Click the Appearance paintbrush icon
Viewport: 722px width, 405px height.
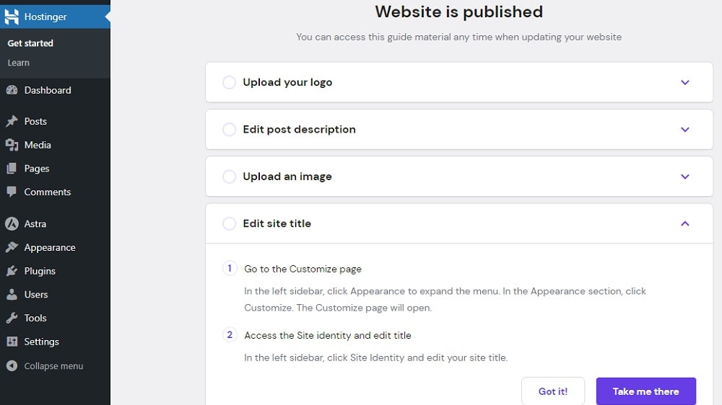tap(12, 247)
